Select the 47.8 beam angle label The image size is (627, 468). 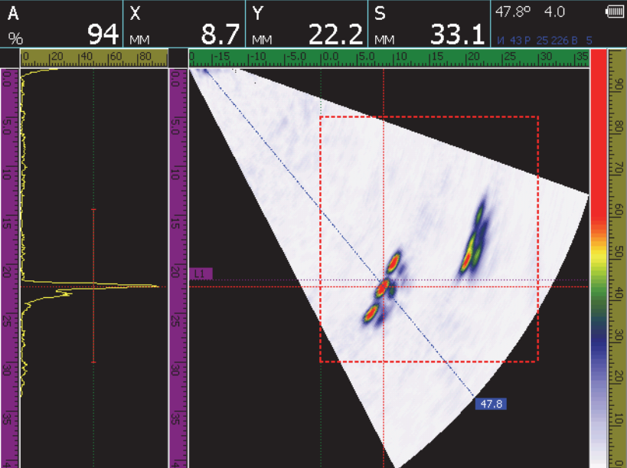click(x=490, y=404)
